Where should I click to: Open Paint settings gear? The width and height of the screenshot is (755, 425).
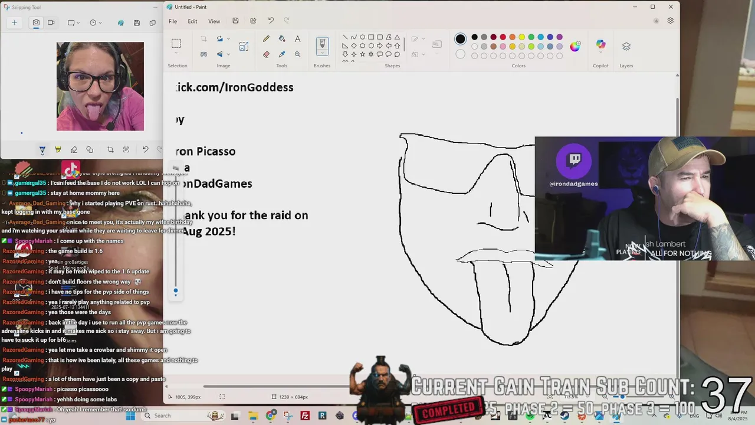(x=671, y=21)
